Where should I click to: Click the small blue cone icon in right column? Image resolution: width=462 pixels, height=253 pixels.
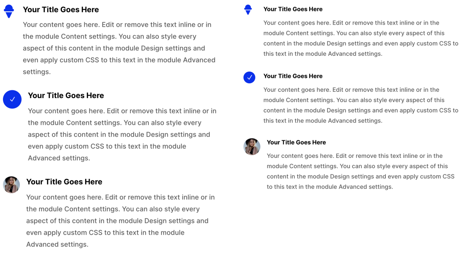[248, 10]
